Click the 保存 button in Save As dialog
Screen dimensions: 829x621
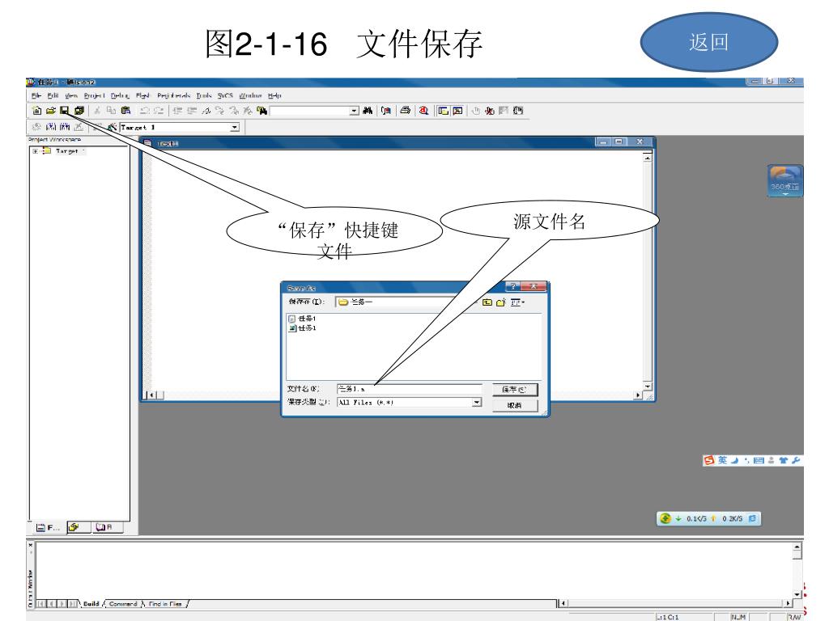point(515,390)
